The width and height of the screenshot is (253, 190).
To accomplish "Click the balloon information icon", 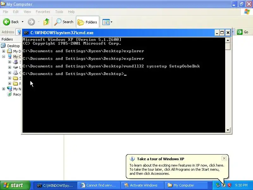I will click(132, 159).
